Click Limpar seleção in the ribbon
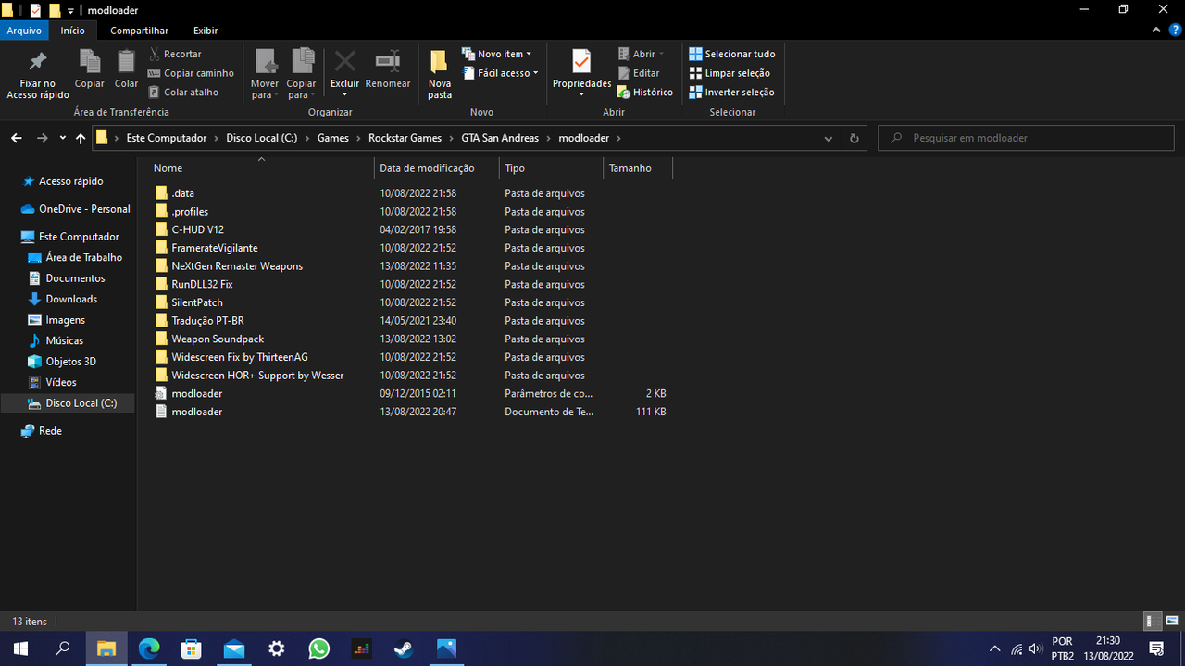Viewport: 1185px width, 666px height. pyautogui.click(x=730, y=73)
